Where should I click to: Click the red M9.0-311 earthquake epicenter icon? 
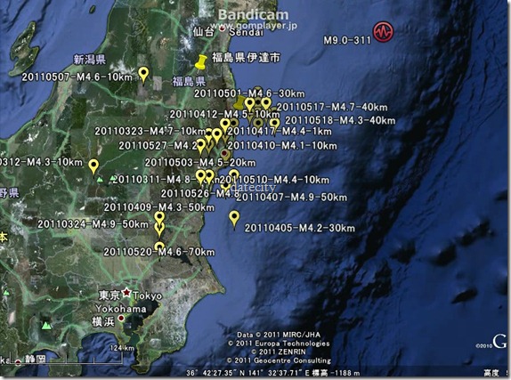tap(383, 32)
